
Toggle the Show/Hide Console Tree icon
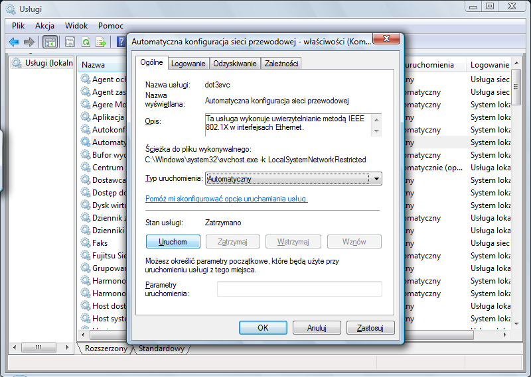50,42
